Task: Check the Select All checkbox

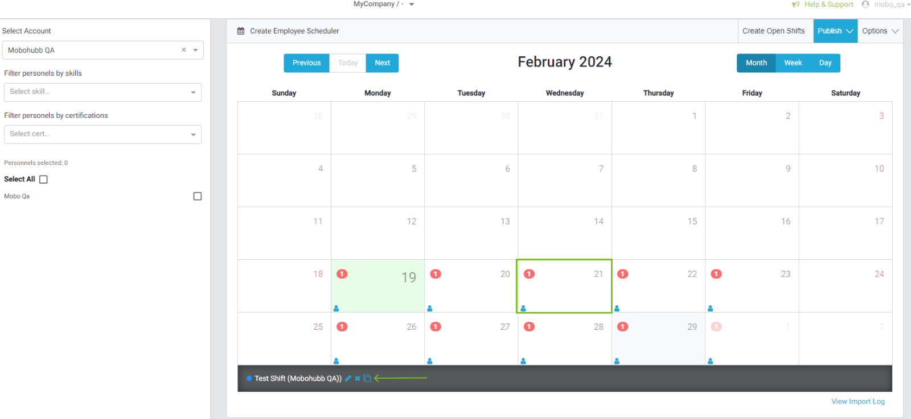Action: point(43,179)
